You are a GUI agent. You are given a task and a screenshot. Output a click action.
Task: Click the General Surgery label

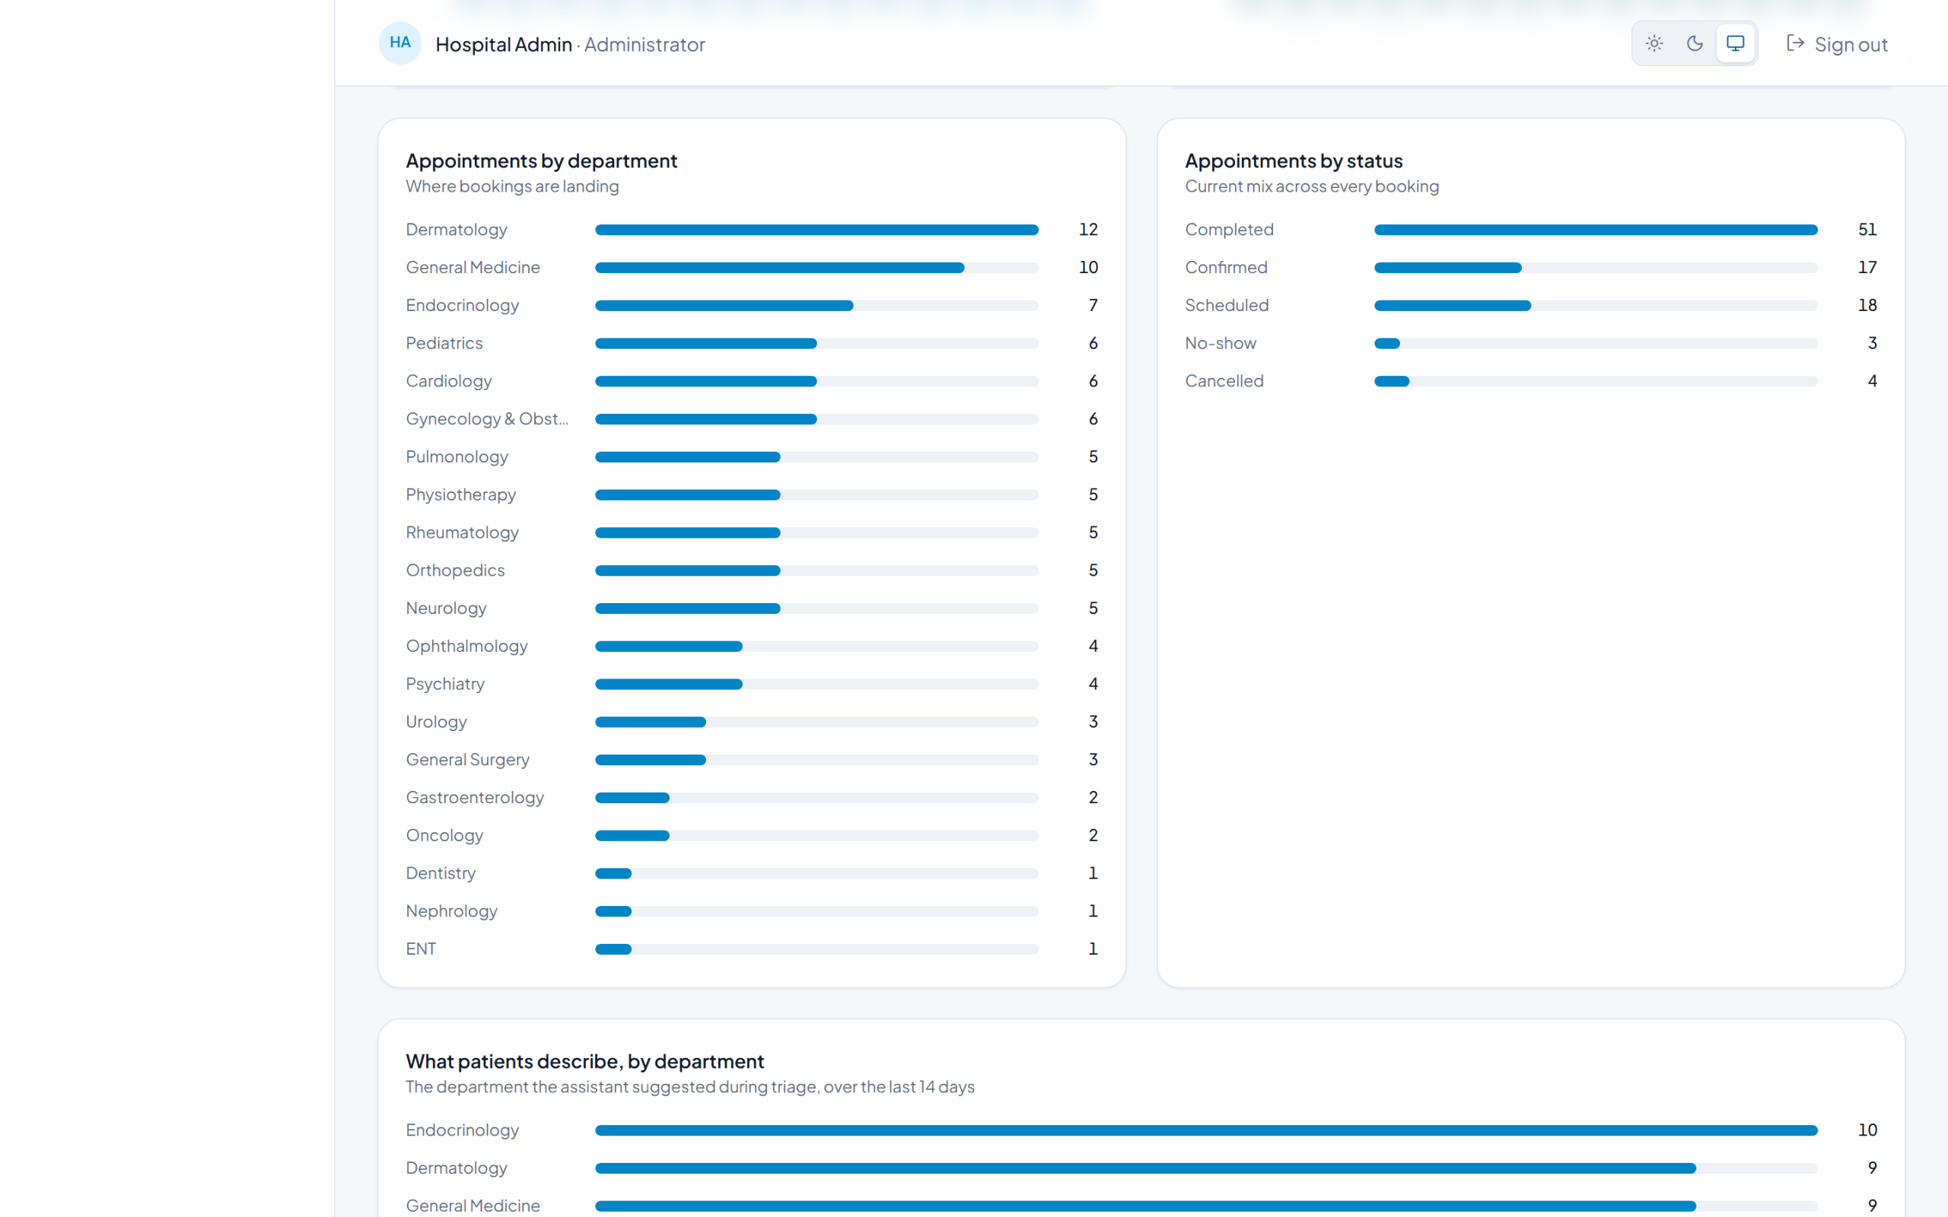click(468, 759)
